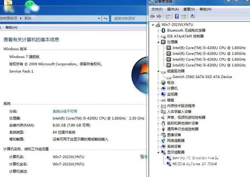Image resolution: width=250 pixels, height=177 pixels.
Task: Click the 显示适配器 icon
Action: [x=163, y=152]
